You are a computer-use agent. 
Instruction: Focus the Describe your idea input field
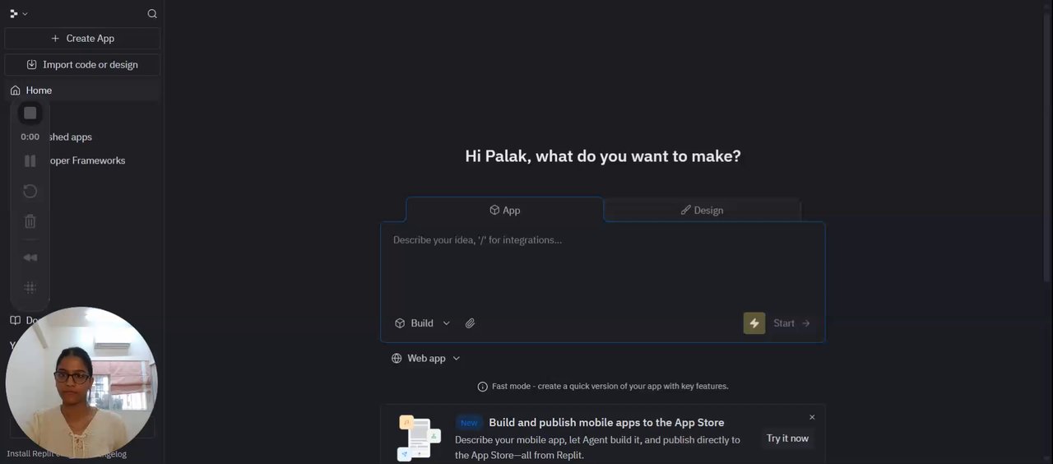pos(602,265)
